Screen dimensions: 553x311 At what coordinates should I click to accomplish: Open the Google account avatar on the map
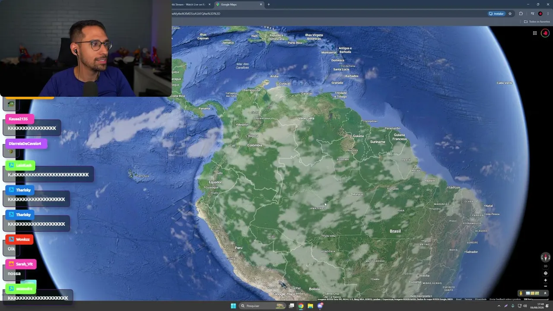545,33
